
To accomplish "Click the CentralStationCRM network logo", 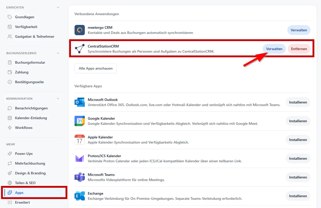I will click(x=80, y=49).
